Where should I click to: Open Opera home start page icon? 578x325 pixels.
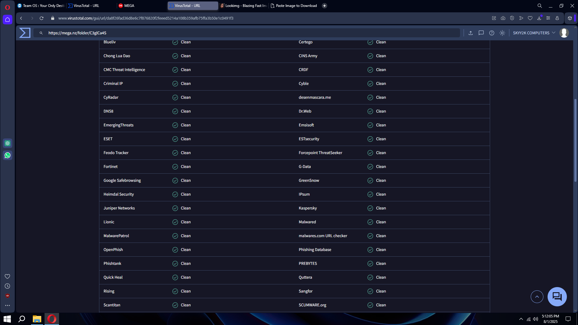pos(8,20)
